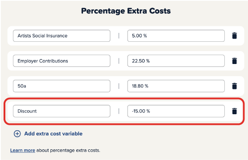Edit the 22.50 % percentage field
This screenshot has height=160, width=248.
pos(176,61)
